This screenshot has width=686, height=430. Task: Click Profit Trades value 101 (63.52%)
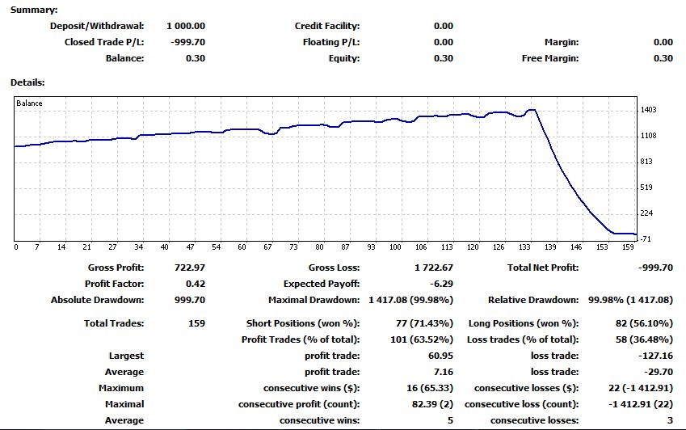coord(422,339)
